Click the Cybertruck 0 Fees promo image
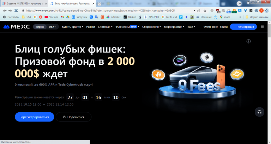 coord(198,76)
